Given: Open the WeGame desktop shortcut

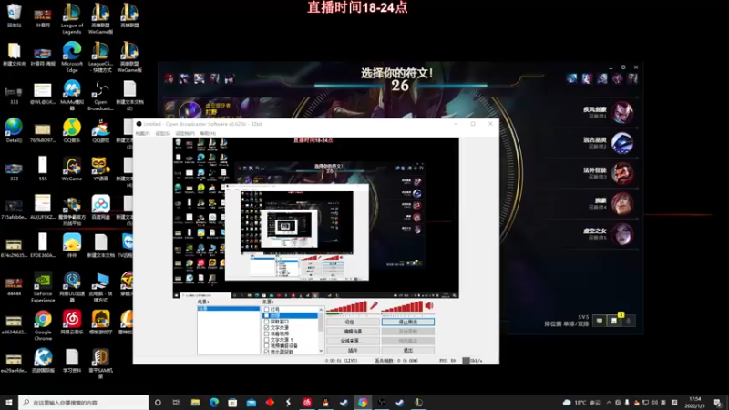Looking at the screenshot, I should tap(72, 169).
